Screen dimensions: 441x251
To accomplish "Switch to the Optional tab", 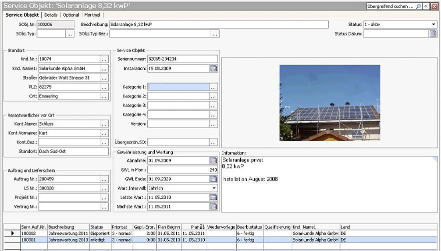I will [71, 15].
